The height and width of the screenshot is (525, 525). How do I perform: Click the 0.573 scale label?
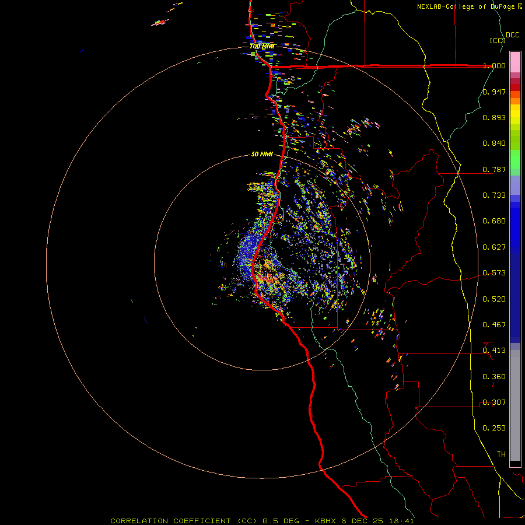(494, 273)
